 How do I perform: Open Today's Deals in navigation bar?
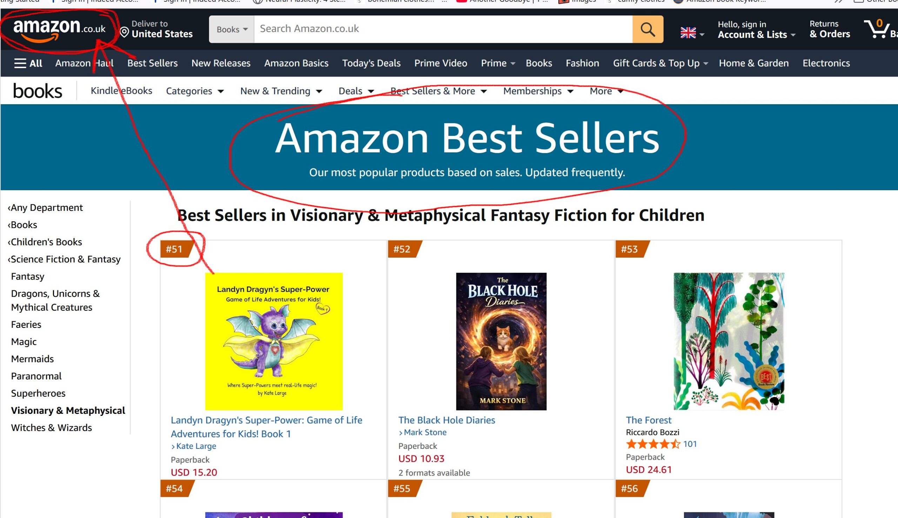[371, 63]
